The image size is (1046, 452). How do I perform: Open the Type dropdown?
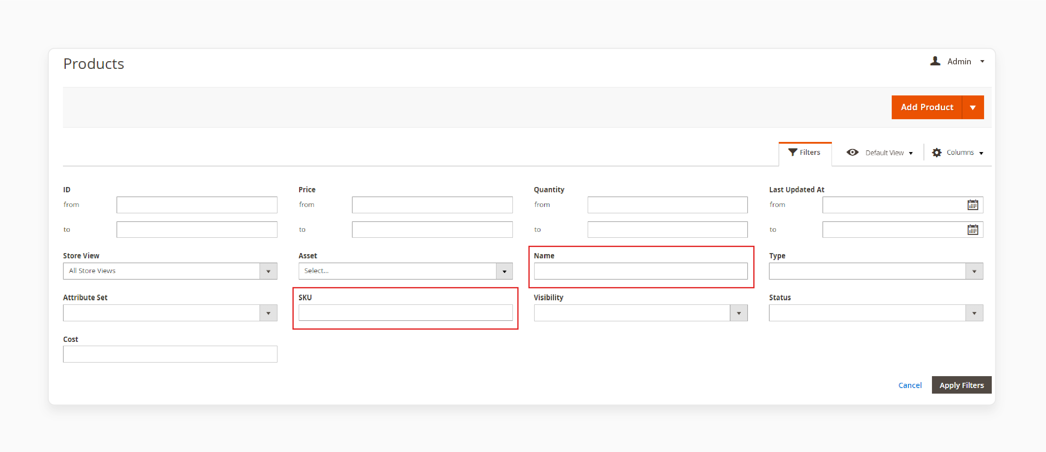click(x=876, y=271)
